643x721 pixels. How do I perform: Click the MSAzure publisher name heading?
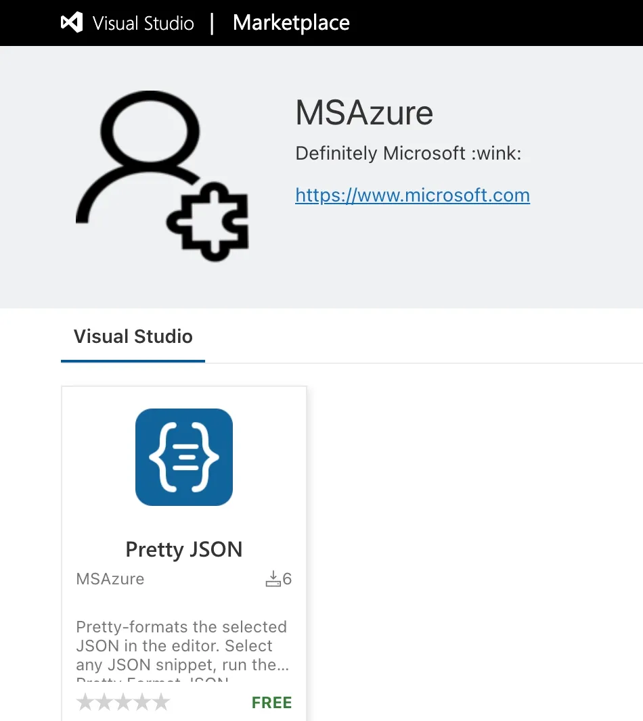coord(364,113)
